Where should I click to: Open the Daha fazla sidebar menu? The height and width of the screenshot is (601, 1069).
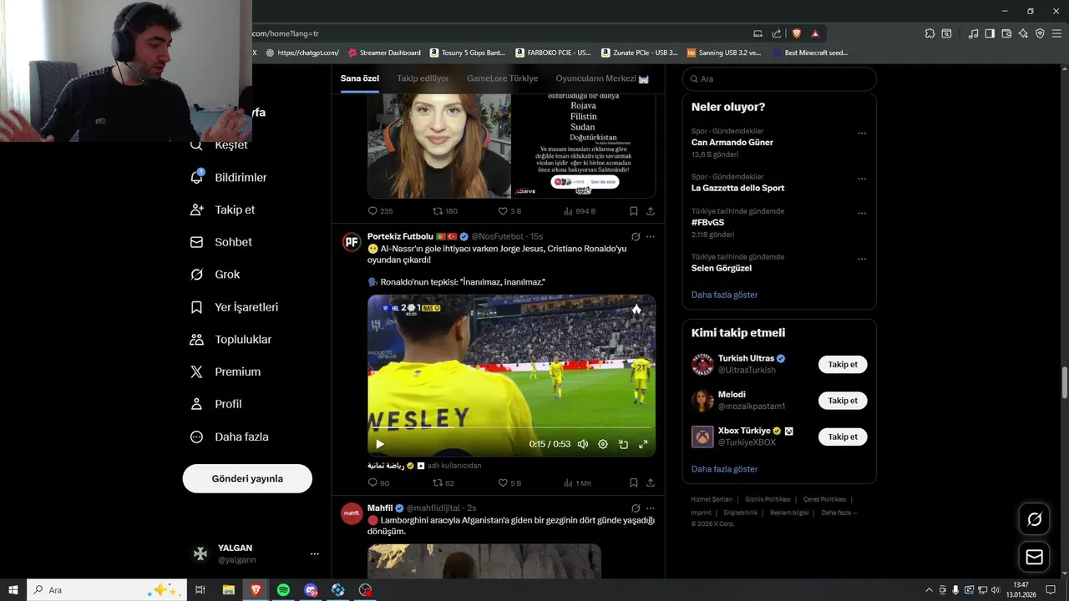click(x=229, y=437)
